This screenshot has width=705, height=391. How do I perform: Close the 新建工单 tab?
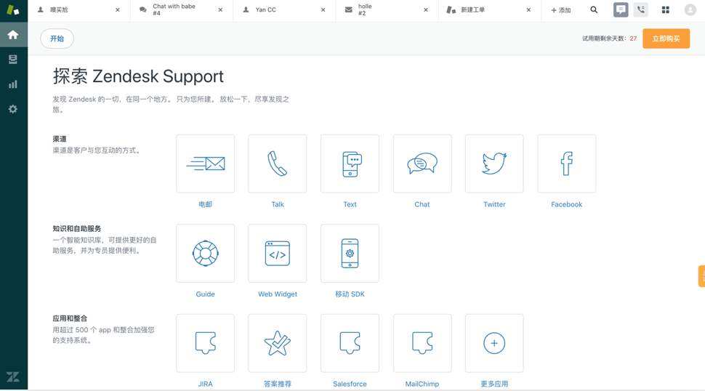(528, 10)
